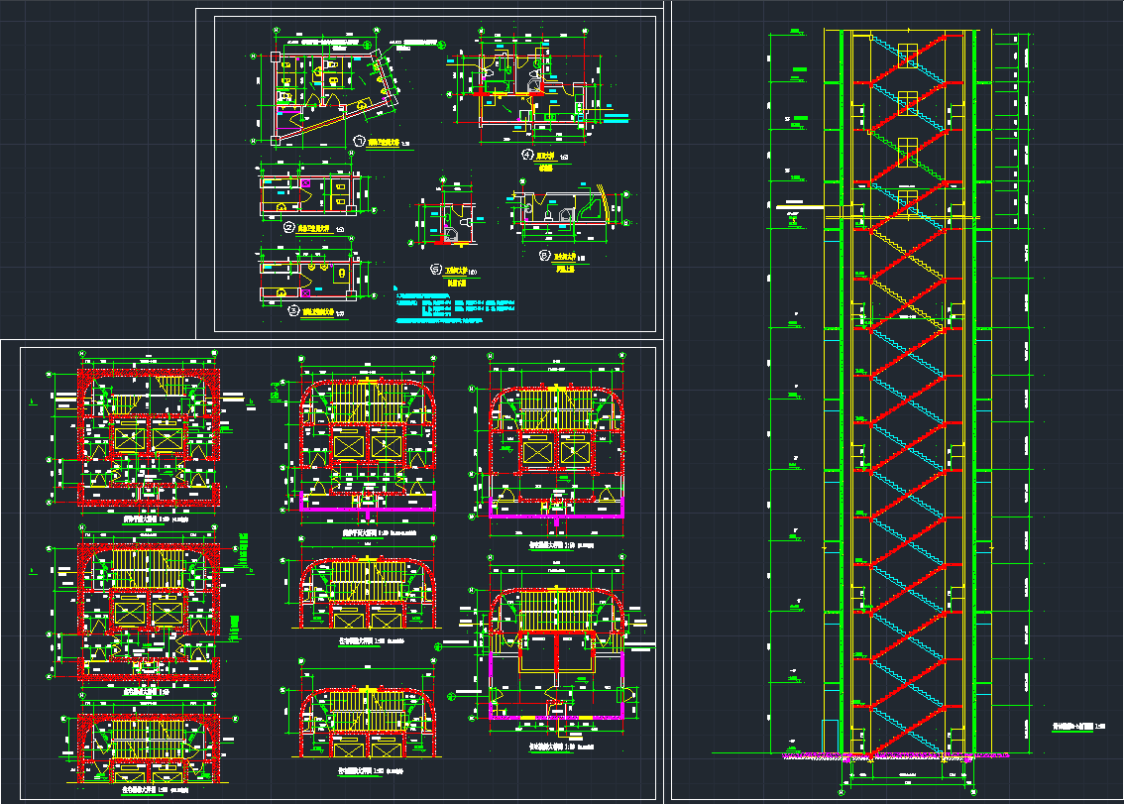Viewport: 1124px width, 804px height.
Task: Select the circled number 6 detail label
Action: click(x=544, y=256)
